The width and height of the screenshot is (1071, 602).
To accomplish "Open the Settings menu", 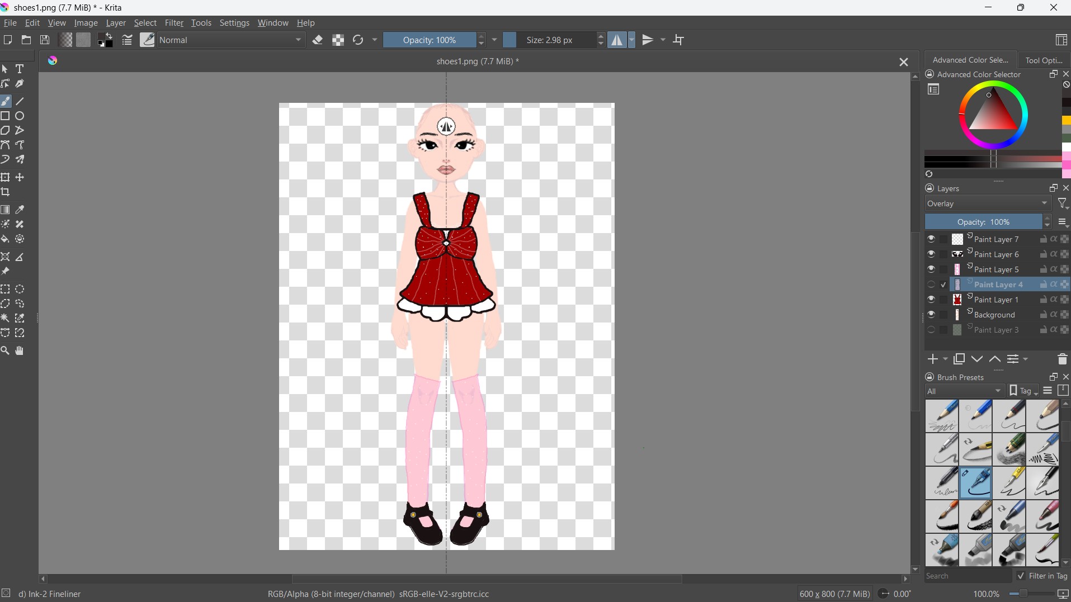I will [234, 23].
